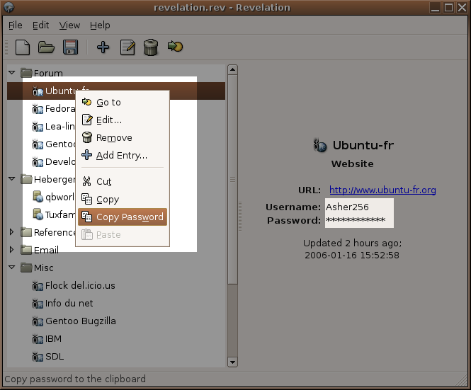Click the New file toolbar icon
Image resolution: width=471 pixels, height=390 pixels.
point(23,47)
